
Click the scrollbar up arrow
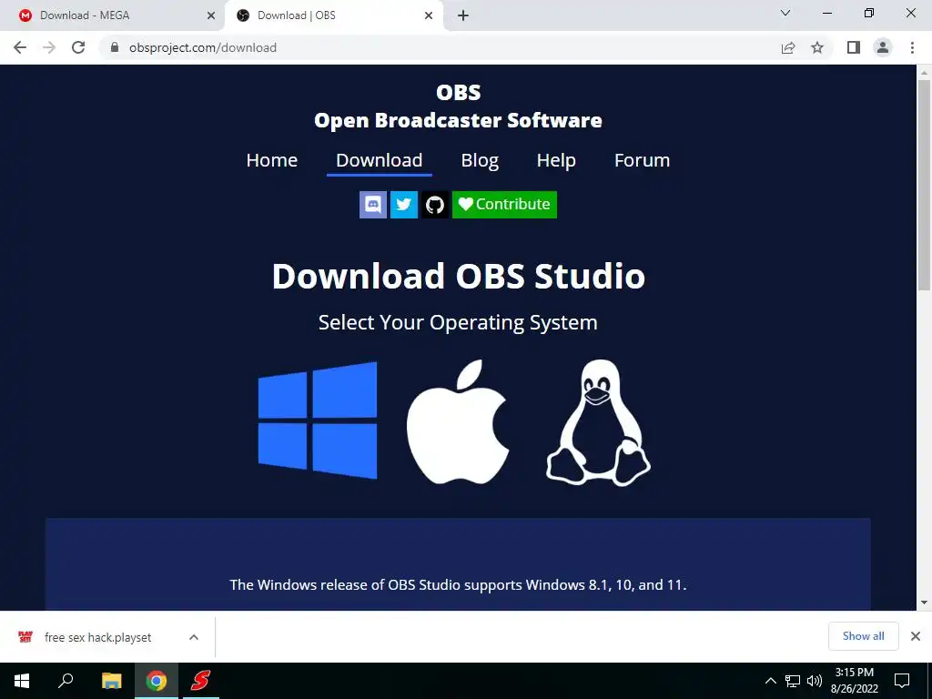924,73
